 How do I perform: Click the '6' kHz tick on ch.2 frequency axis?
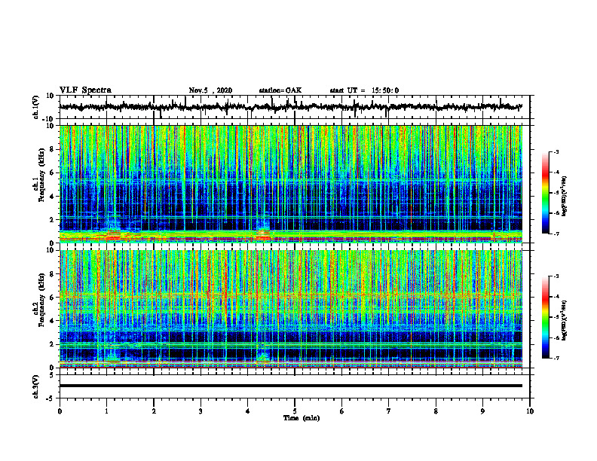(52, 298)
